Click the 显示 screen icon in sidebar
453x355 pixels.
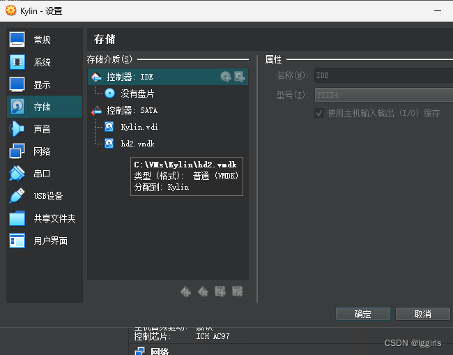point(17,84)
